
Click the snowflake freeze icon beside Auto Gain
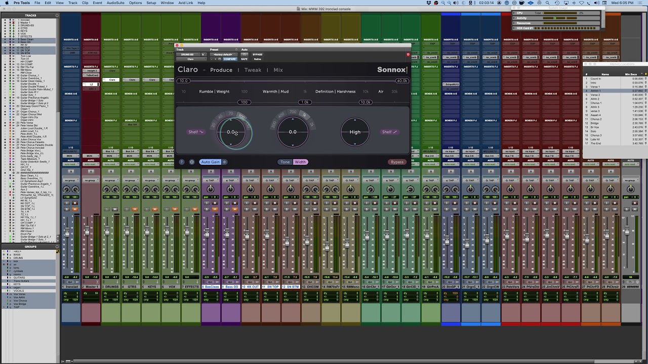coord(224,162)
